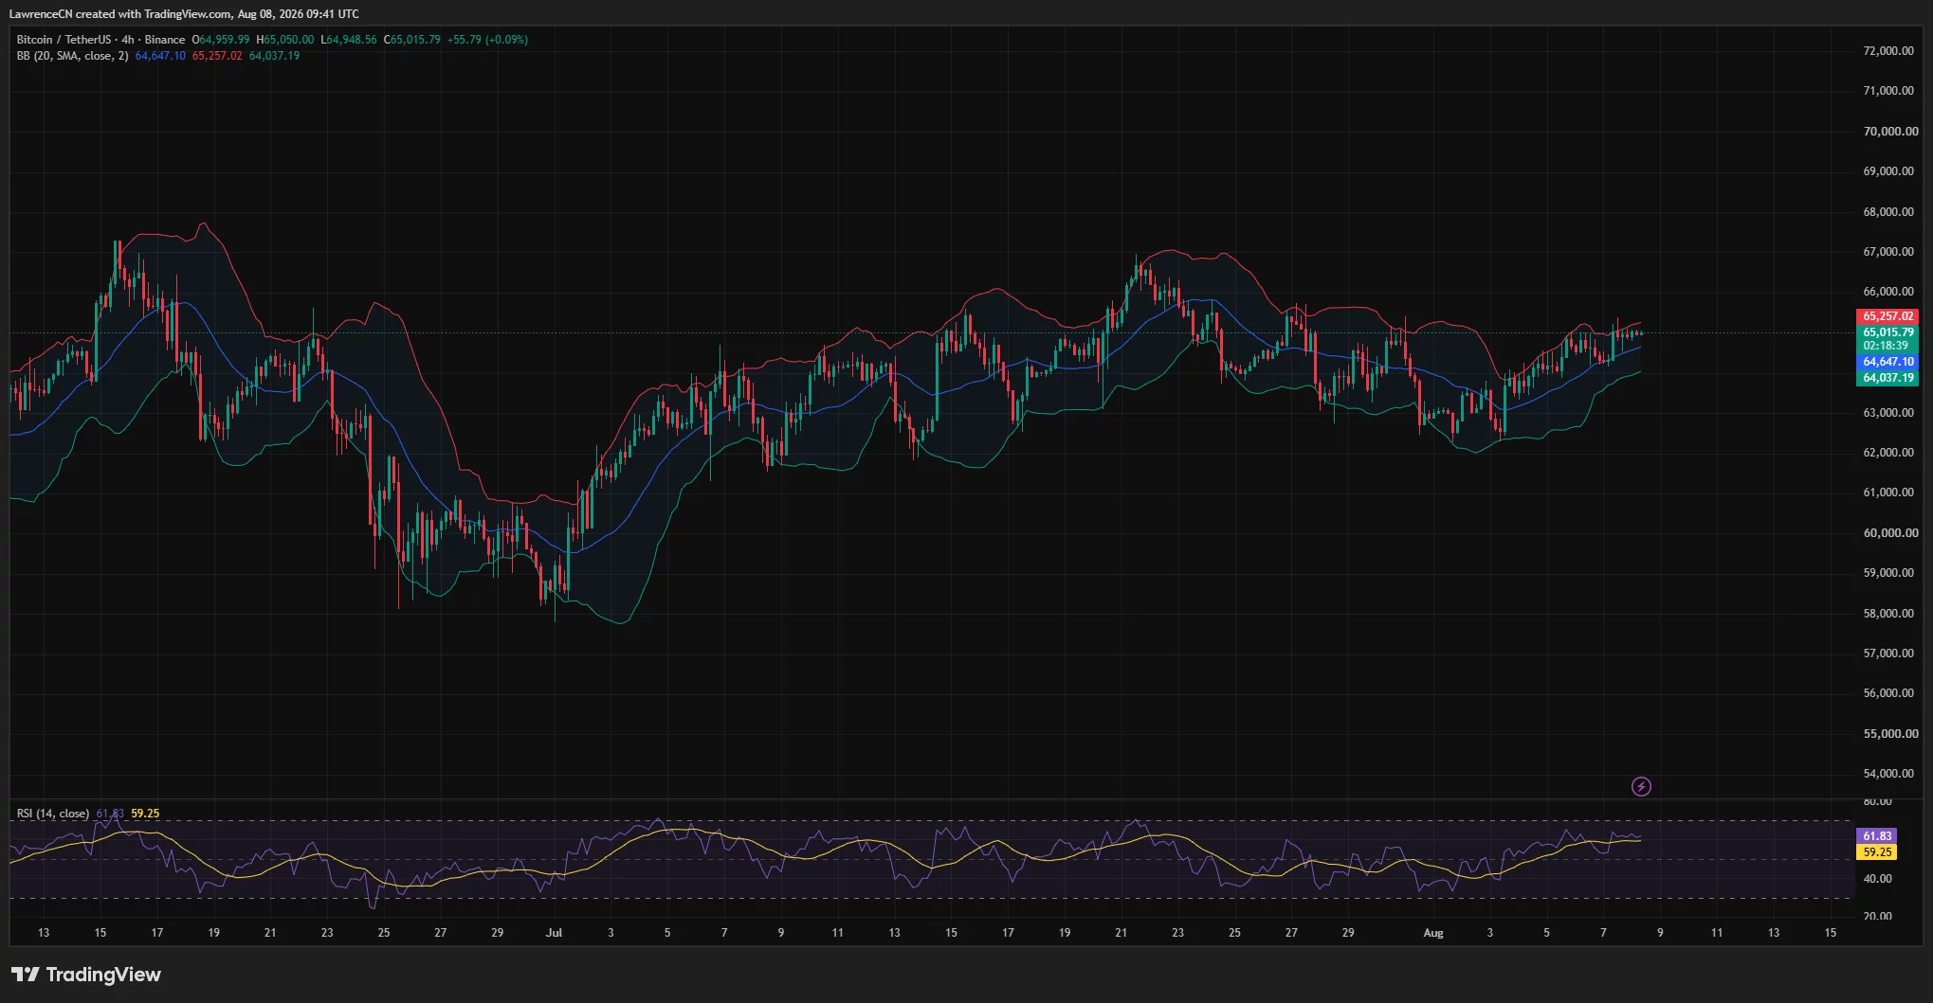Click the 62,000.00 price scale value
Viewport: 1933px width, 1003px height.
click(x=1888, y=453)
